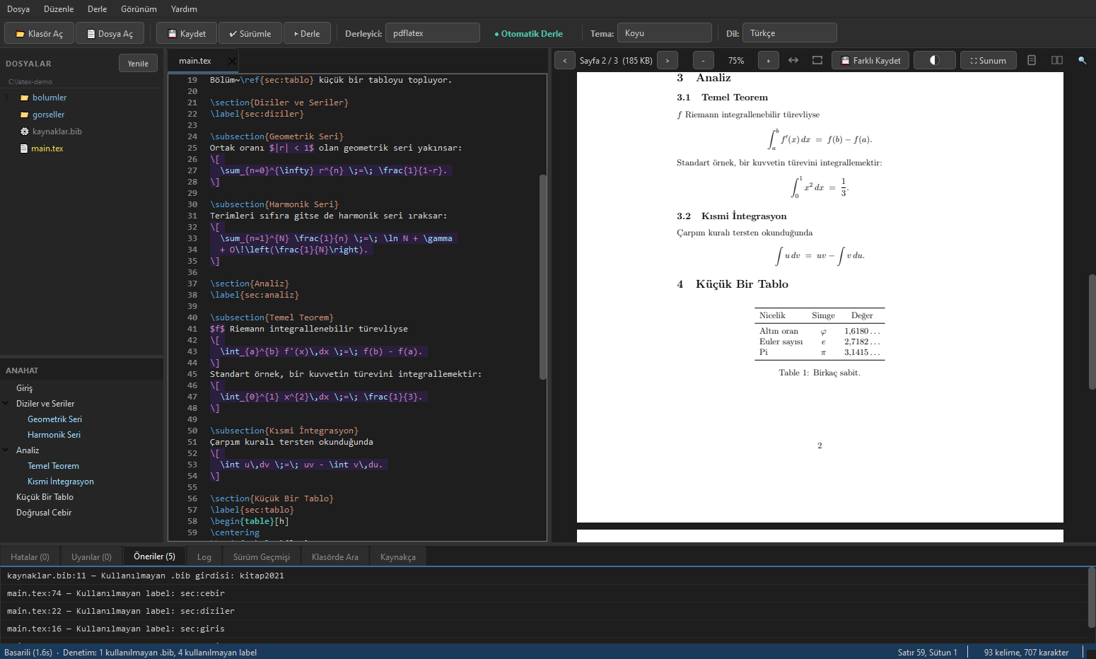1096x659 pixels.
Task: Open PDF search magnifier icon
Action: coord(1082,61)
